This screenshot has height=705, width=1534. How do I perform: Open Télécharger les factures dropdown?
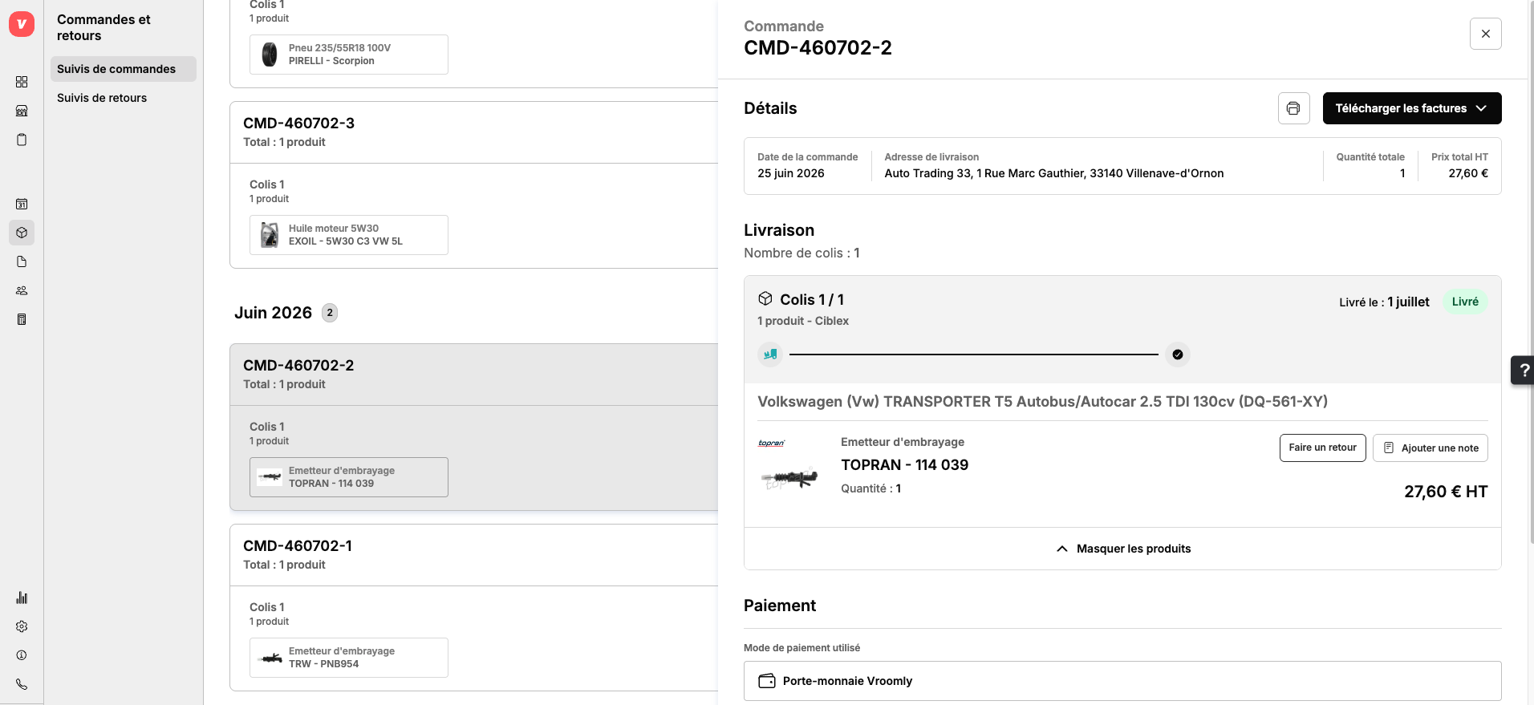point(1412,108)
